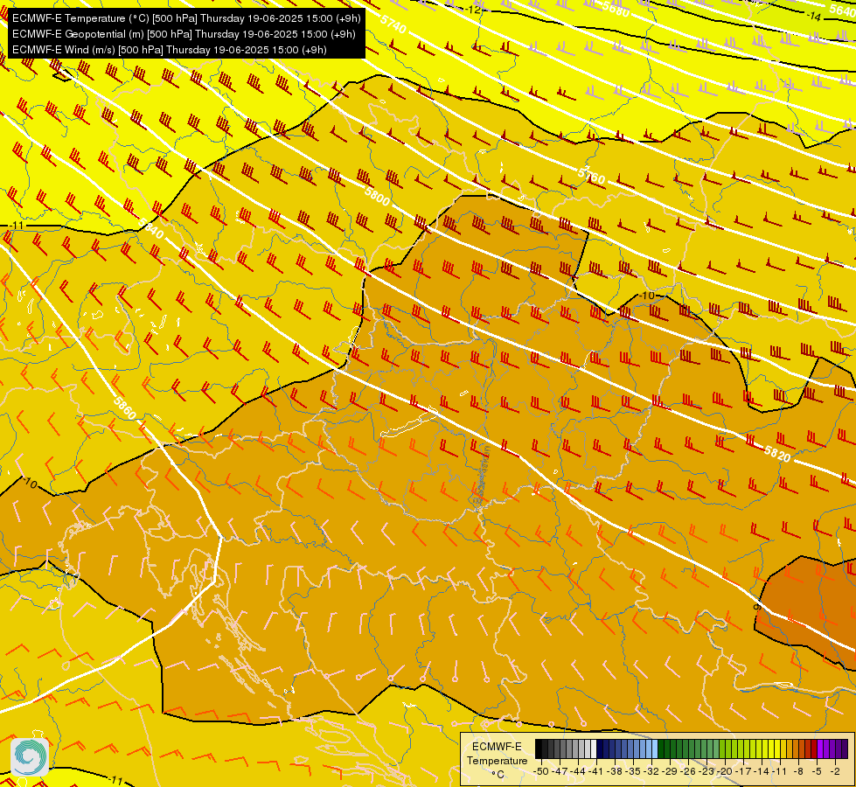Click the -12 isotherm label on the map

[473, 10]
